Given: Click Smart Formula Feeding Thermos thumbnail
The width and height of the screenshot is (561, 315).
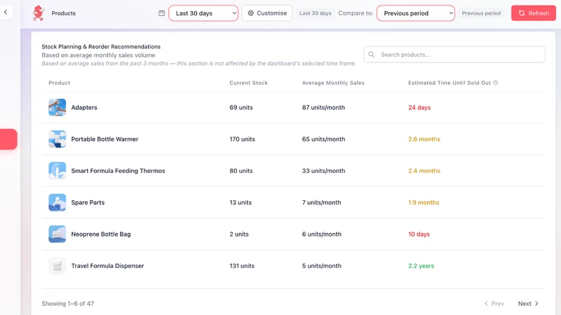Looking at the screenshot, I should coord(58,171).
